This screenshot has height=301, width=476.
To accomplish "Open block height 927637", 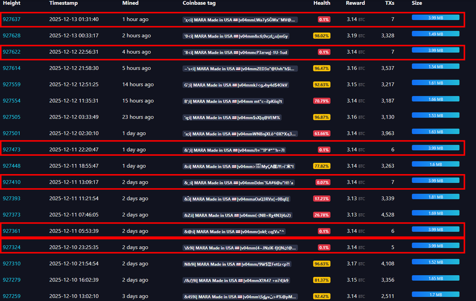I will (12, 19).
